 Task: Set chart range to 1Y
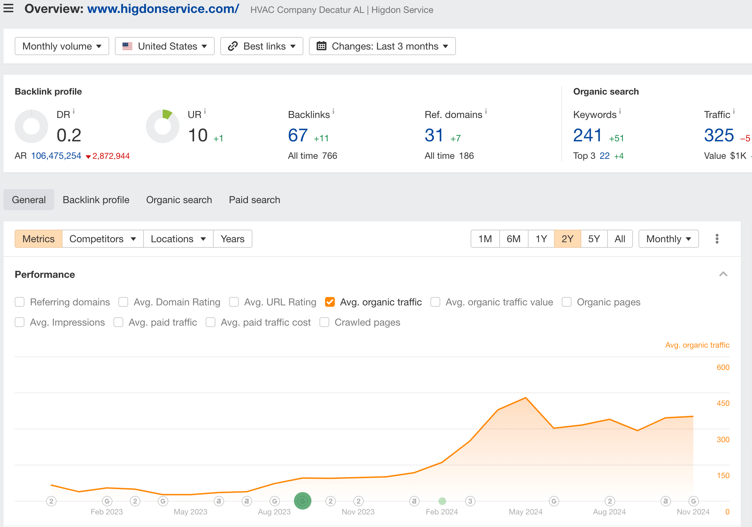541,239
